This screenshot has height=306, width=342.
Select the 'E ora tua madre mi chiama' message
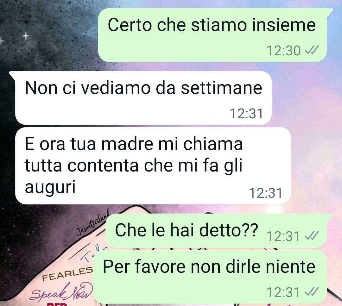tap(153, 166)
